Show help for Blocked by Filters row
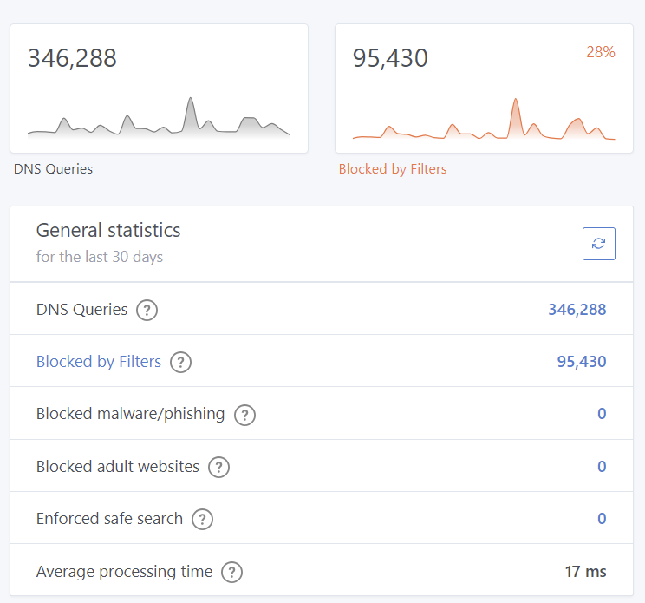645x603 pixels. pyautogui.click(x=180, y=362)
